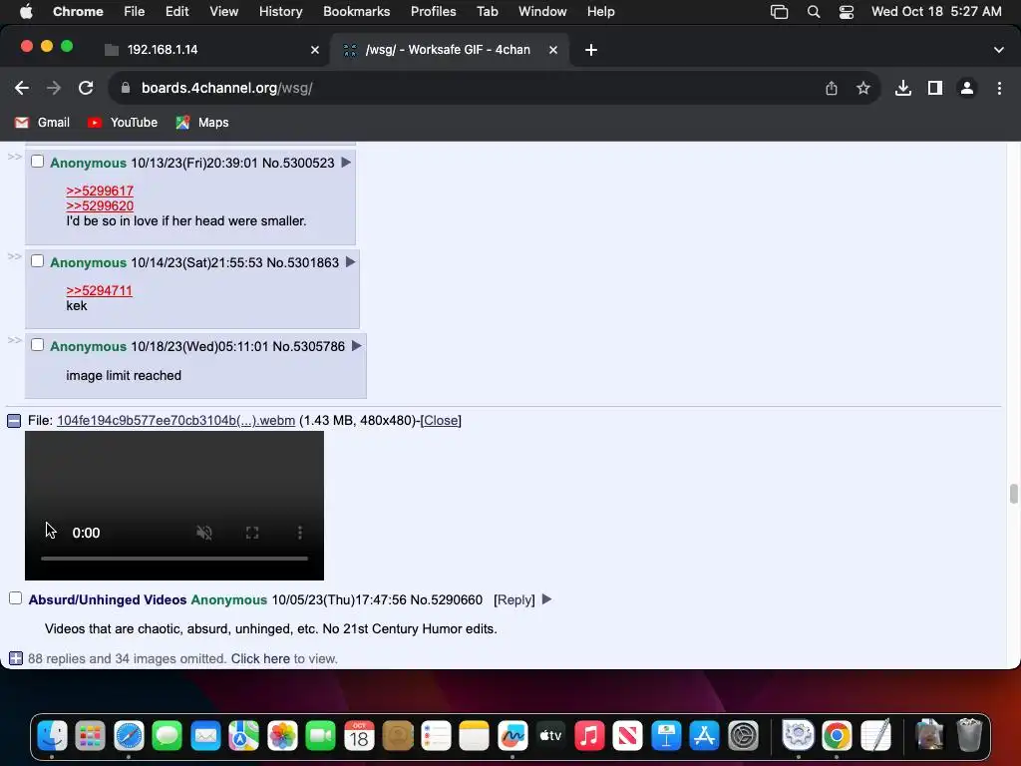This screenshot has height=766, width=1021.
Task: Close the /wsg/ Worksafe GIF tab
Action: (552, 50)
